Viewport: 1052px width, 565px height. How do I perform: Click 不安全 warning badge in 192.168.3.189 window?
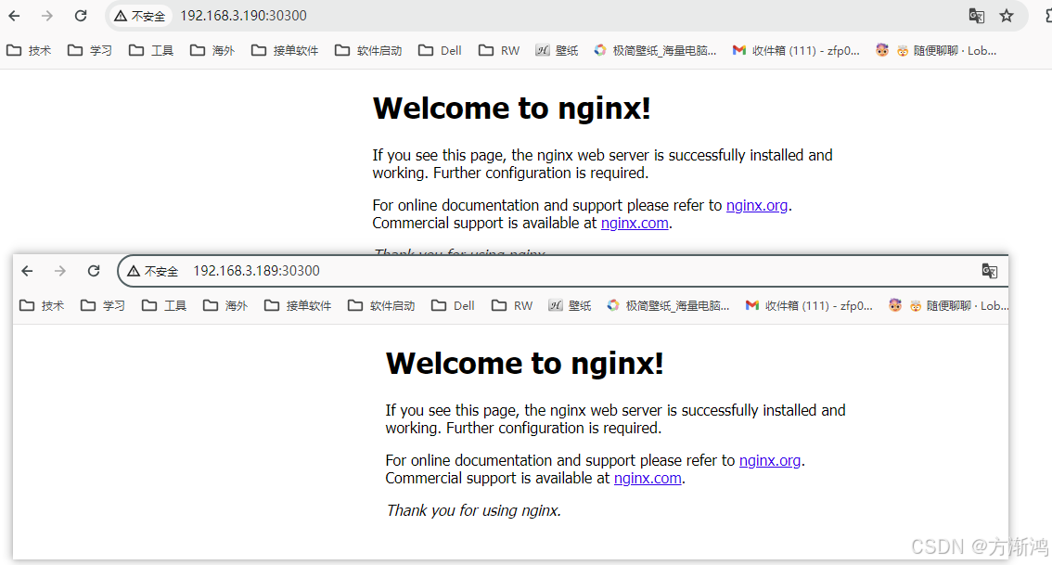coord(152,271)
